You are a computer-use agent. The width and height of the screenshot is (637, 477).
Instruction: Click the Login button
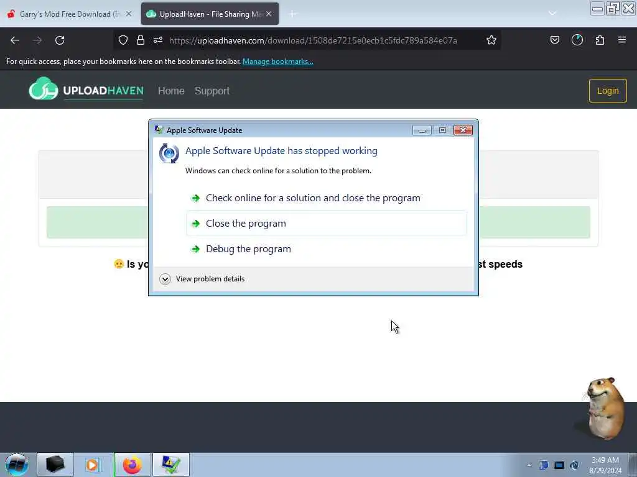click(x=608, y=91)
